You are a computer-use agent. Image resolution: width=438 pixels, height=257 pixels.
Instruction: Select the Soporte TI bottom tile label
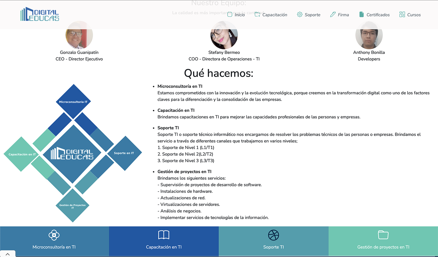(x=273, y=247)
